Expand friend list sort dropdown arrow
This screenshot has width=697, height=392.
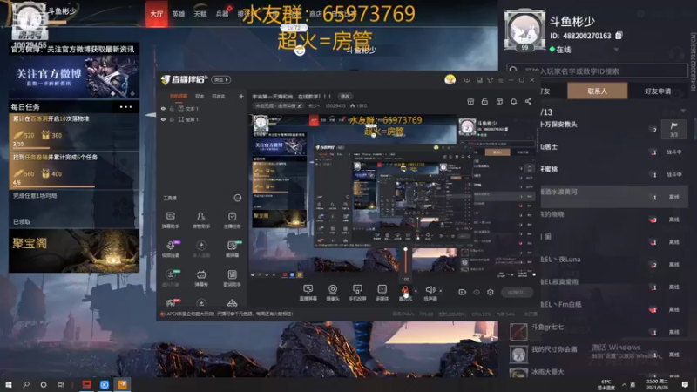683,112
